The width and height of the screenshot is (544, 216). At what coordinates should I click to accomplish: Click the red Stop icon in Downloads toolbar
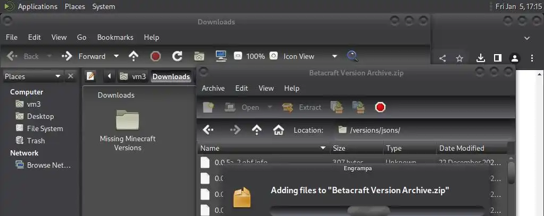click(x=156, y=56)
